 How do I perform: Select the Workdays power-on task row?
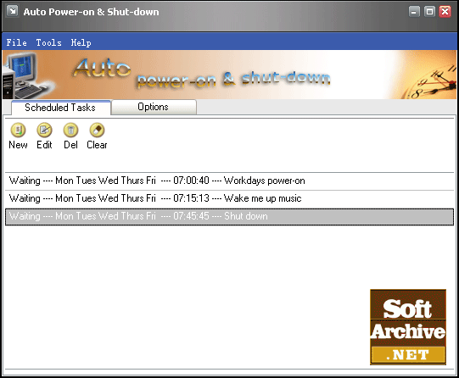coord(229,181)
